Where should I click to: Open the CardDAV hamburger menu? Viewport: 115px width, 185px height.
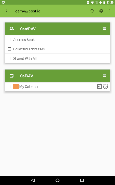pyautogui.click(x=105, y=29)
